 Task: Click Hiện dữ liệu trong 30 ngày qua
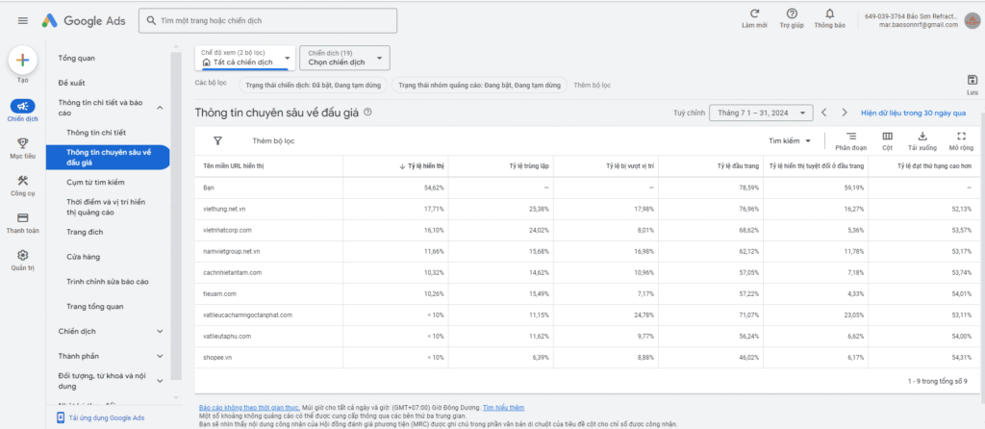coord(914,114)
